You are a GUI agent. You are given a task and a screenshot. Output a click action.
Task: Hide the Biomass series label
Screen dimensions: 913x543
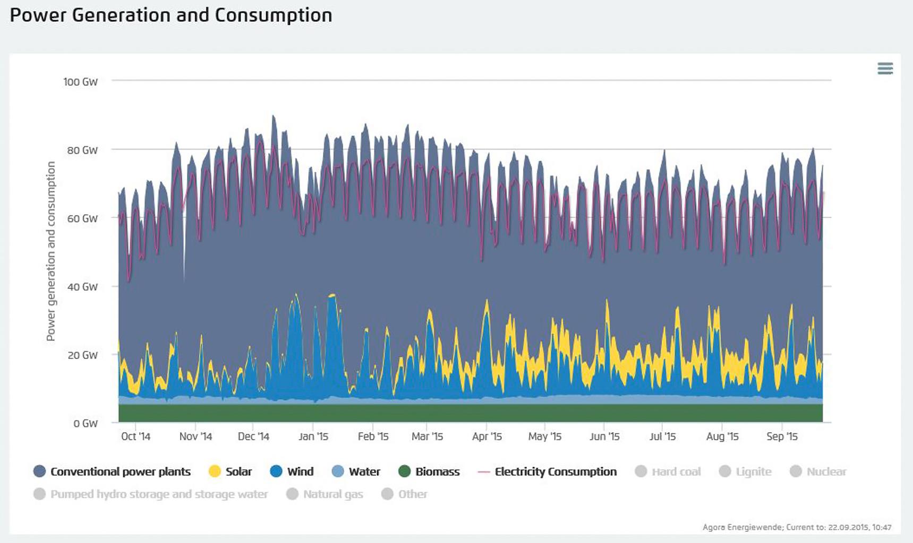coord(438,471)
